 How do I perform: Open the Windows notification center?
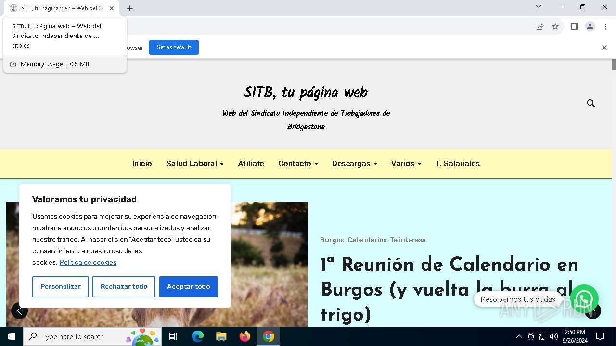[600, 336]
